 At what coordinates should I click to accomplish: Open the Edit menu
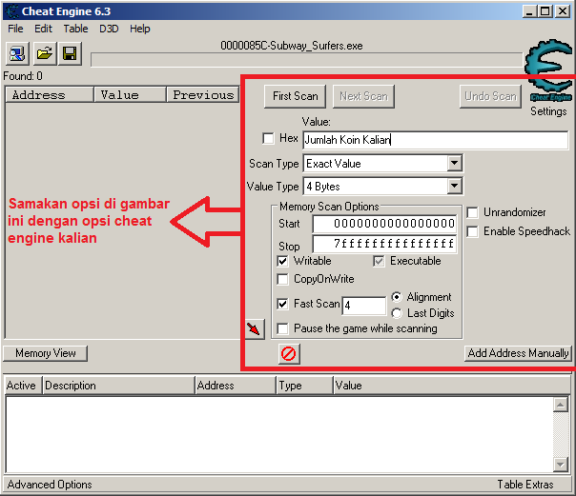coord(43,29)
